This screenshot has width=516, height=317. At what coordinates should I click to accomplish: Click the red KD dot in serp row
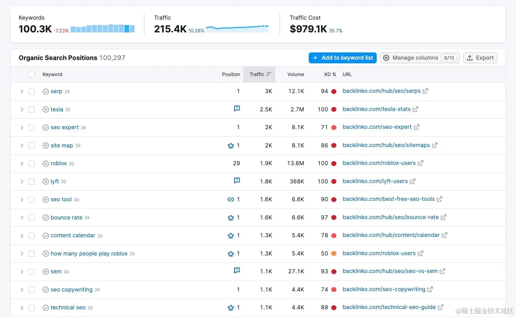pyautogui.click(x=334, y=91)
